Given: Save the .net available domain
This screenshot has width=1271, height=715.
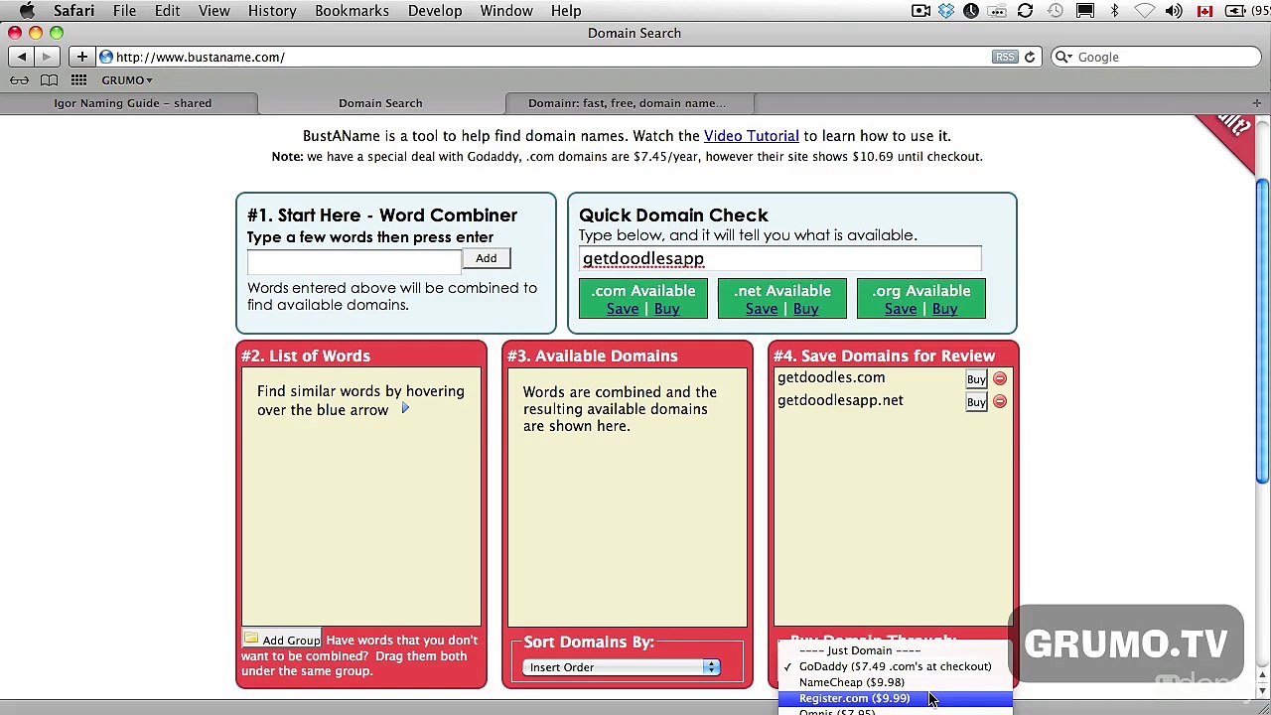Looking at the screenshot, I should pyautogui.click(x=762, y=309).
